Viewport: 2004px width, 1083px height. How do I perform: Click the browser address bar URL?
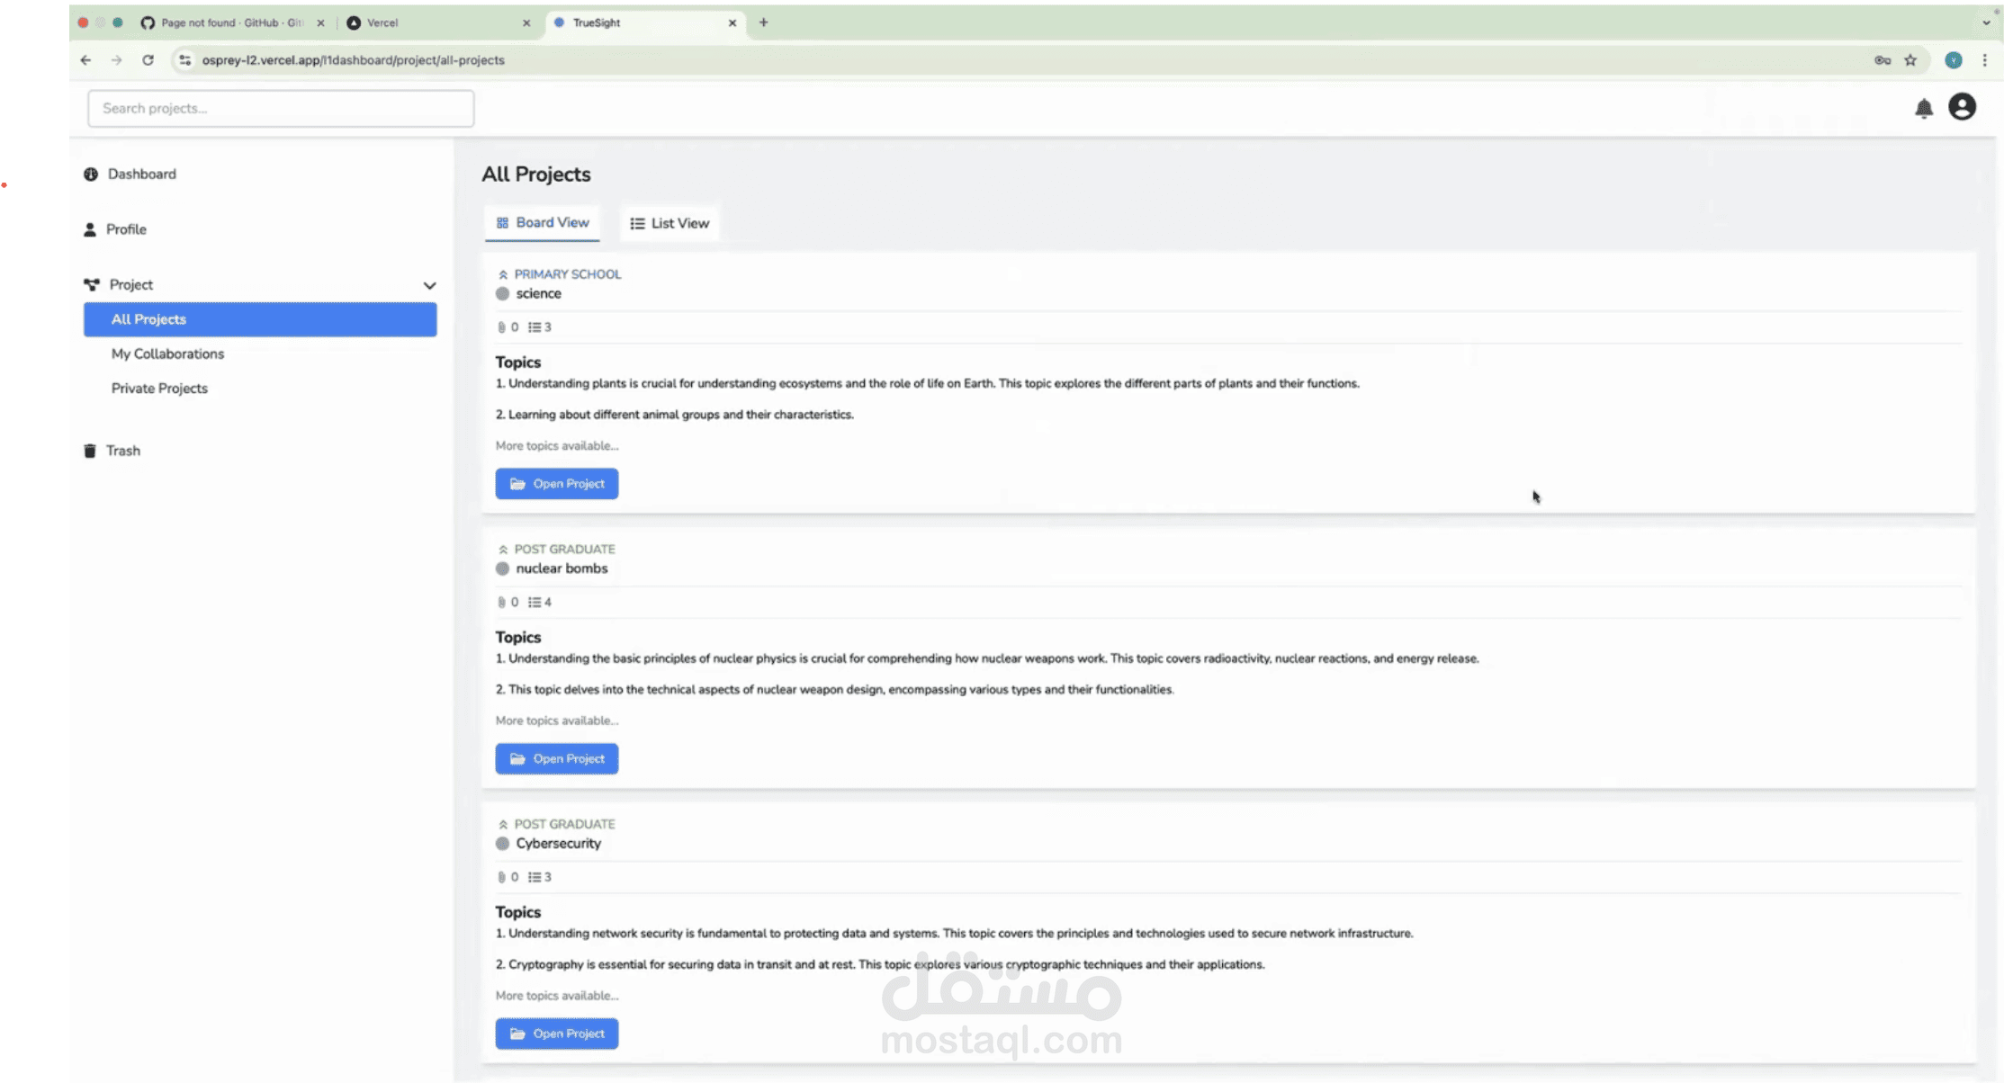353,60
